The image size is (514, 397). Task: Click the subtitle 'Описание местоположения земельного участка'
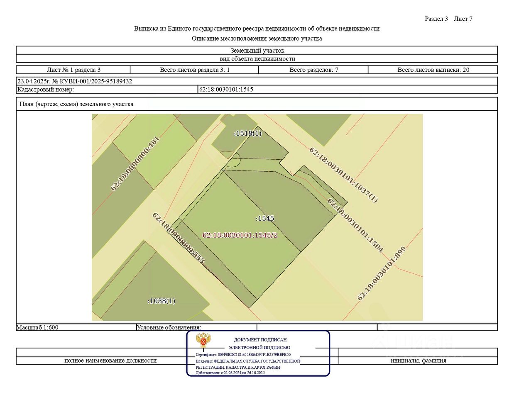coord(257,39)
